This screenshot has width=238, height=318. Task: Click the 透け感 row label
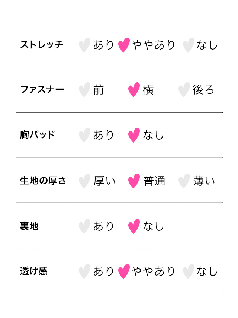click(x=34, y=271)
